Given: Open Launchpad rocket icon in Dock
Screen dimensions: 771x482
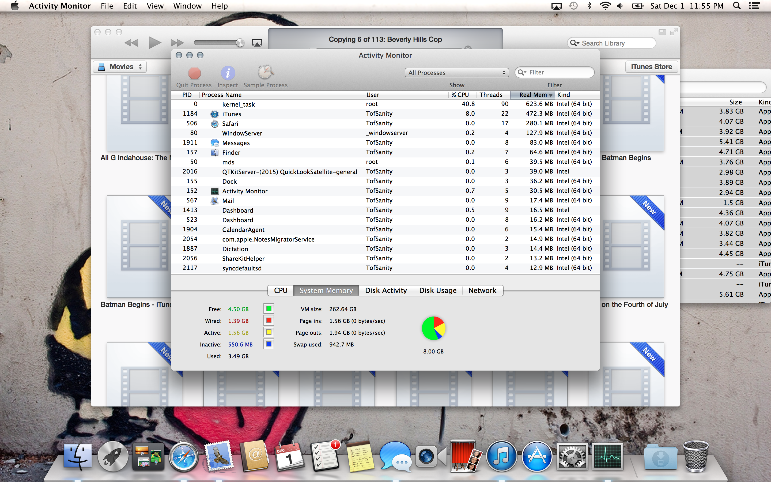Looking at the screenshot, I should click(x=113, y=456).
